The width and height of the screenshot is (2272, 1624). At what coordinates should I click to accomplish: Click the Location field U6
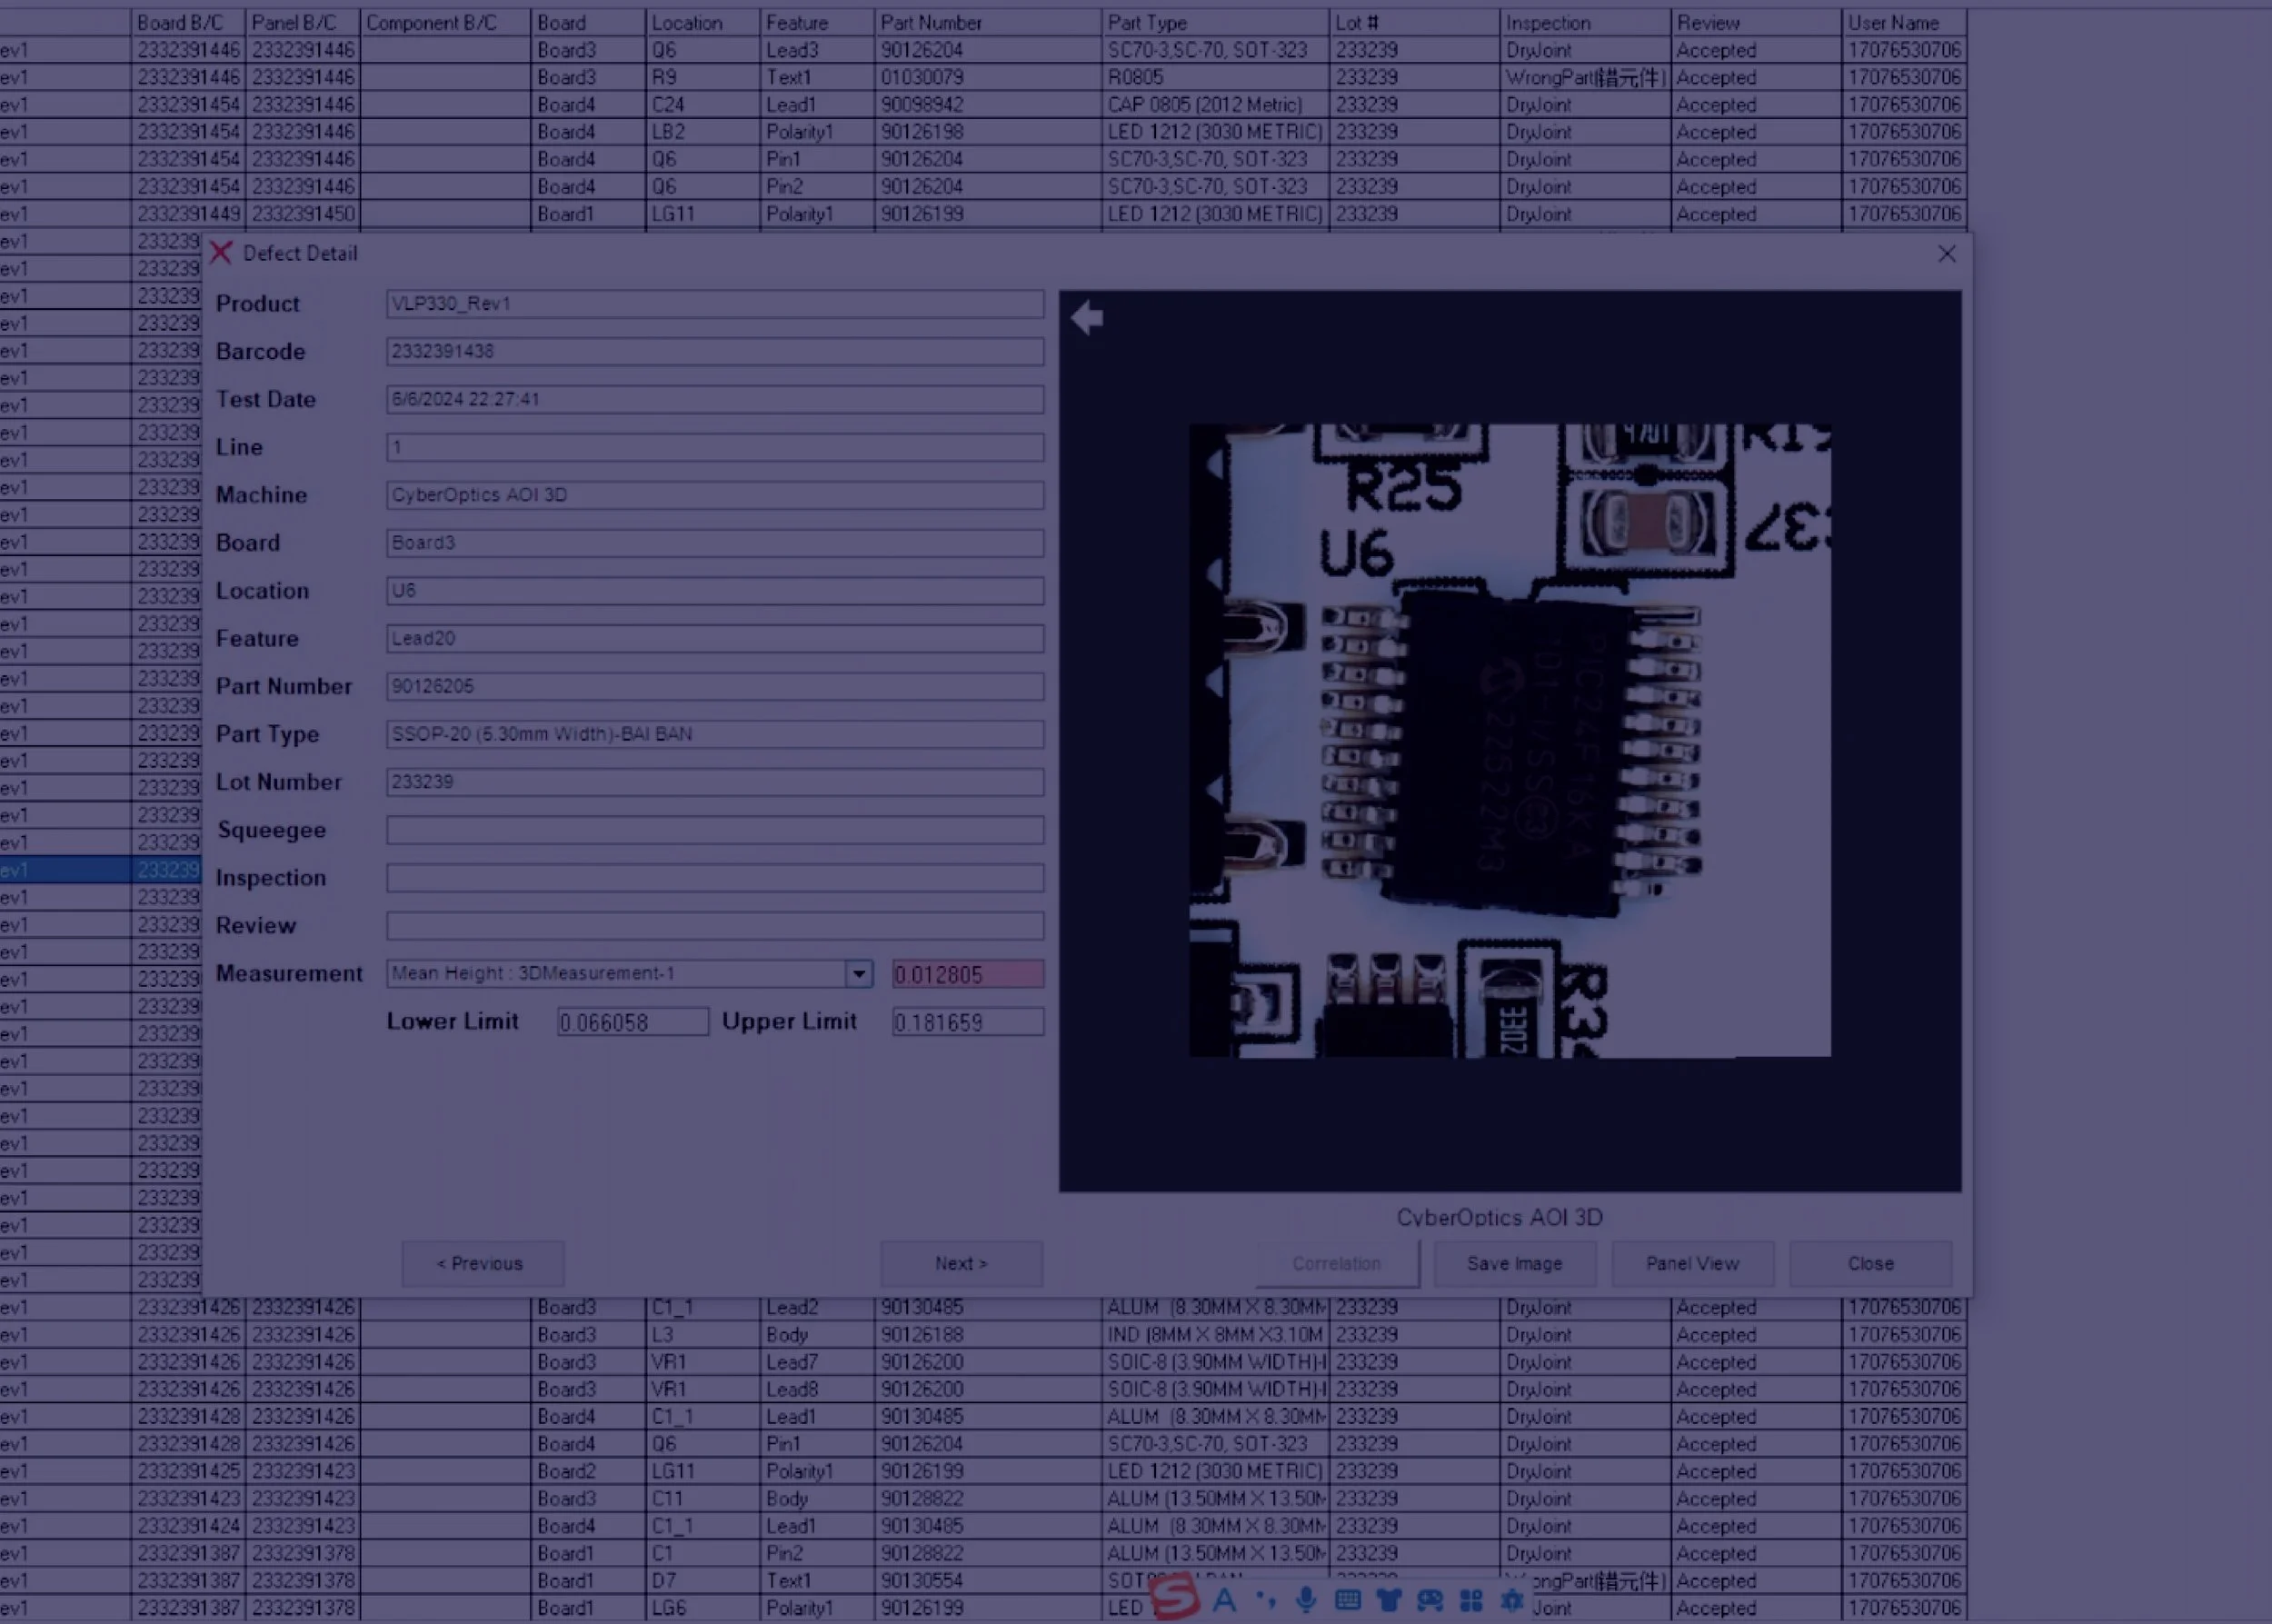(715, 591)
